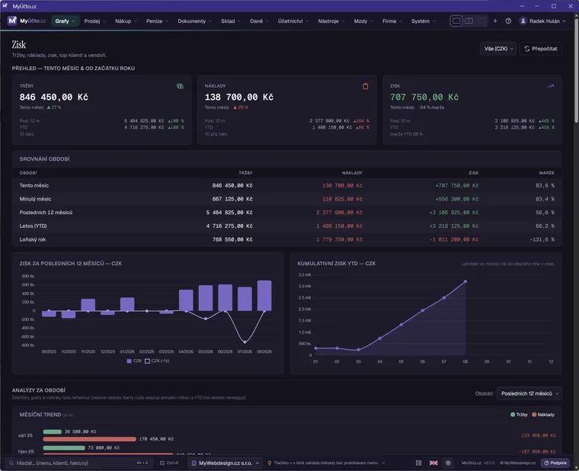
Task: Toggle light theme using the sun icon
Action: pos(448,463)
